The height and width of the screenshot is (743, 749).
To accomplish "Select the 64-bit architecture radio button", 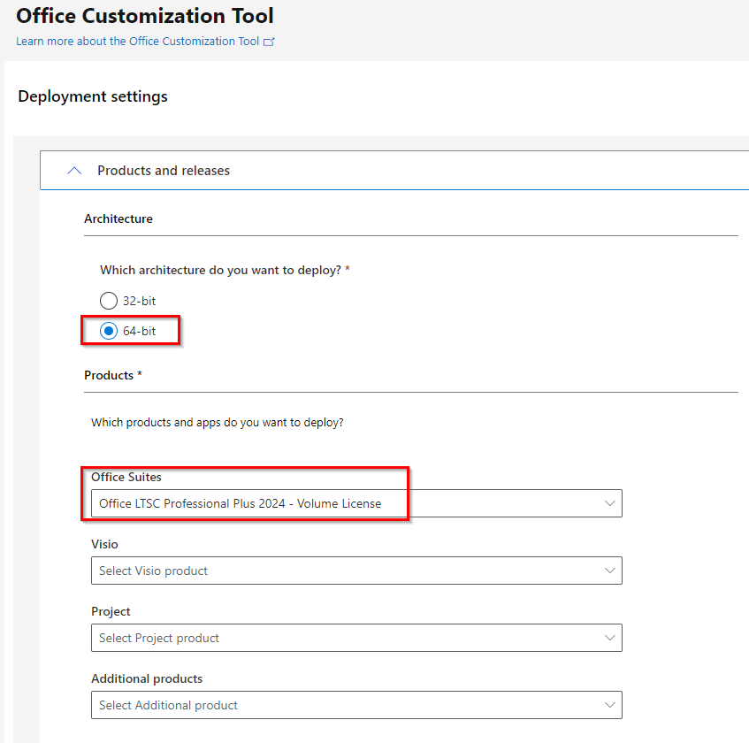I will click(x=109, y=331).
